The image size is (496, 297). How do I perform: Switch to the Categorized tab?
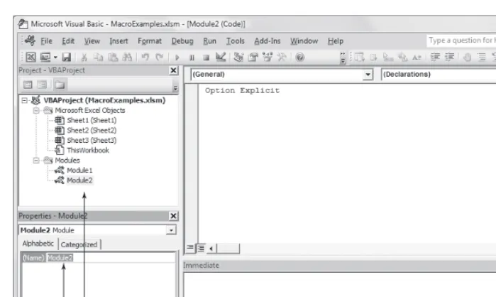[x=79, y=244]
